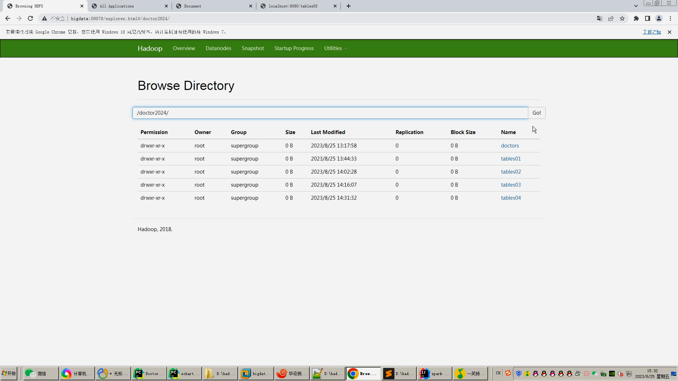Click the translate page icon

click(x=599, y=18)
